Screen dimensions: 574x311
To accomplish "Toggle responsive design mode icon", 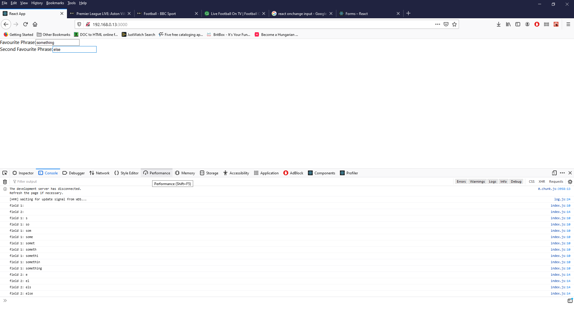I will (x=554, y=173).
